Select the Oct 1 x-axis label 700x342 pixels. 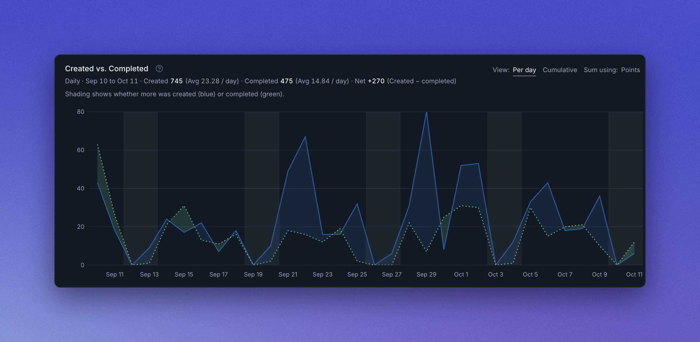(x=461, y=274)
